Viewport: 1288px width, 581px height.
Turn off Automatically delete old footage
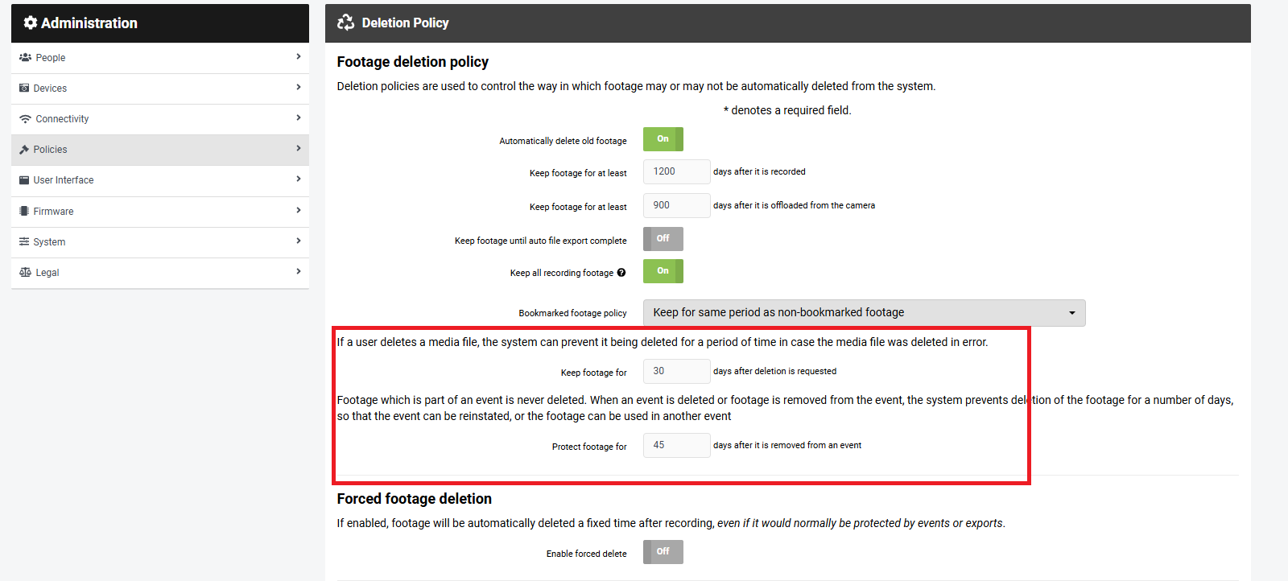click(663, 139)
